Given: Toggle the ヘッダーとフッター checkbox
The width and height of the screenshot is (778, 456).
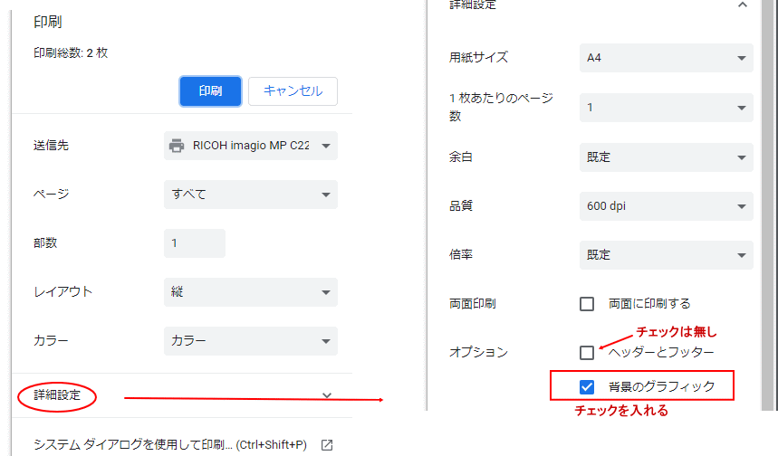Looking at the screenshot, I should click(587, 353).
